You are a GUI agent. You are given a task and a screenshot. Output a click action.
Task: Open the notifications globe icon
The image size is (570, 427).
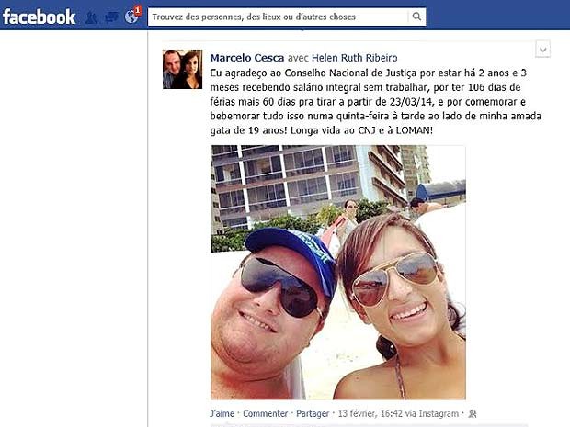click(x=131, y=17)
